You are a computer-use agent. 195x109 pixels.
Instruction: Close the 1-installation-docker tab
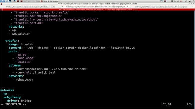pyautogui.click(x=63, y=7)
